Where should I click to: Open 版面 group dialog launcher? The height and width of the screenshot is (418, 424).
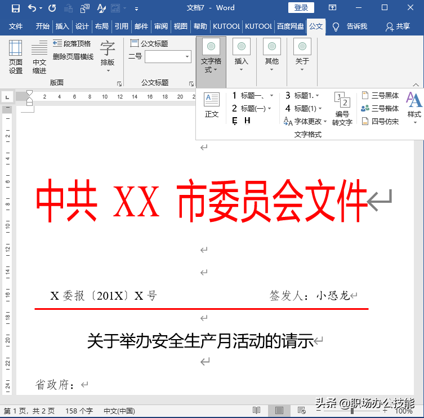pos(119,84)
